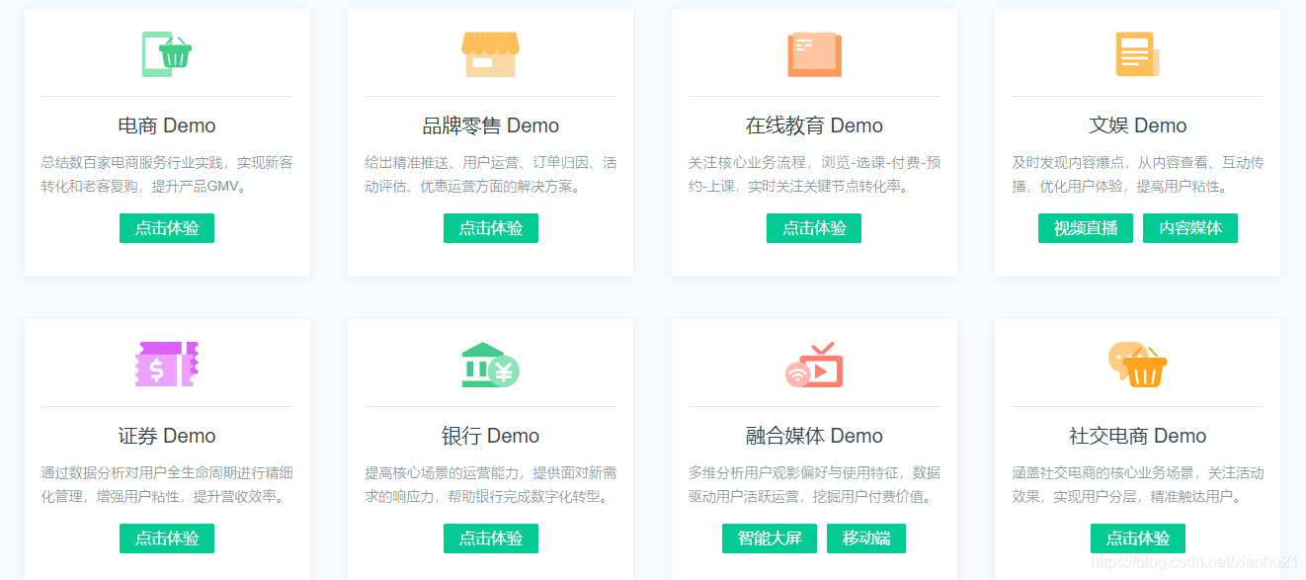Click the bank building yen icon

[490, 364]
